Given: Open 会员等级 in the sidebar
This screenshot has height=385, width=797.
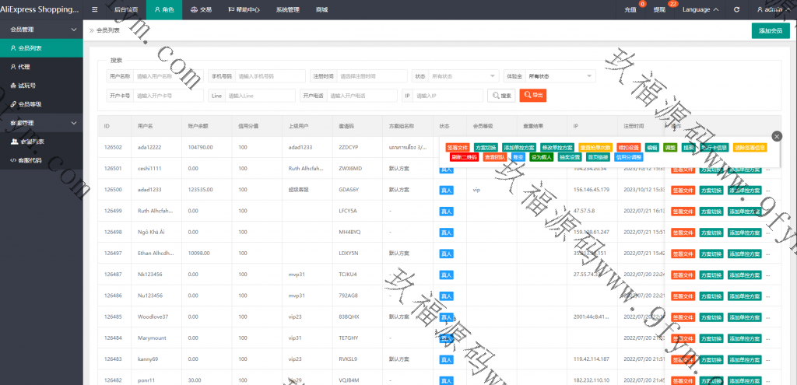Looking at the screenshot, I should [30, 104].
